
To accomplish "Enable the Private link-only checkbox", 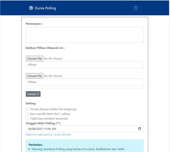I will point(27,109).
